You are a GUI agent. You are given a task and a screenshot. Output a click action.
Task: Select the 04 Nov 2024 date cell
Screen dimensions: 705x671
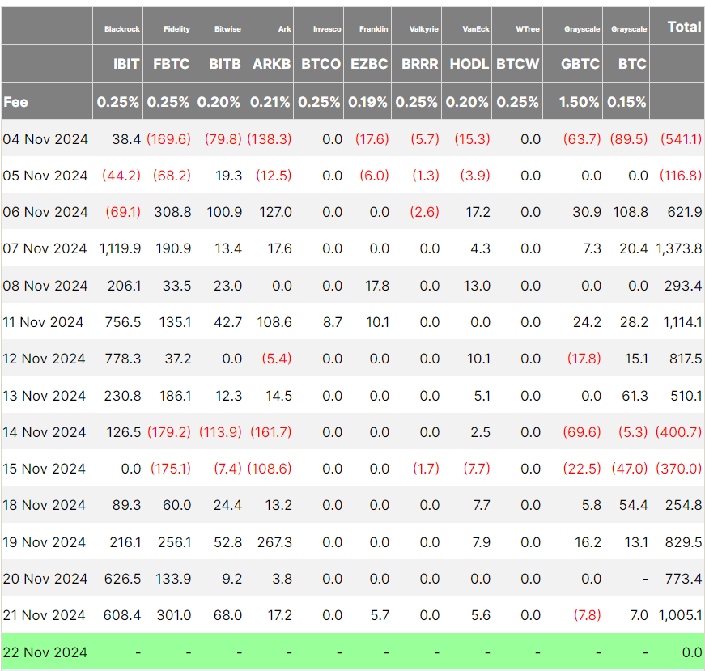click(x=45, y=139)
